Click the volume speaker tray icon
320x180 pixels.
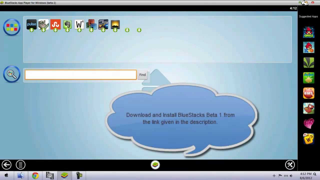click(291, 176)
